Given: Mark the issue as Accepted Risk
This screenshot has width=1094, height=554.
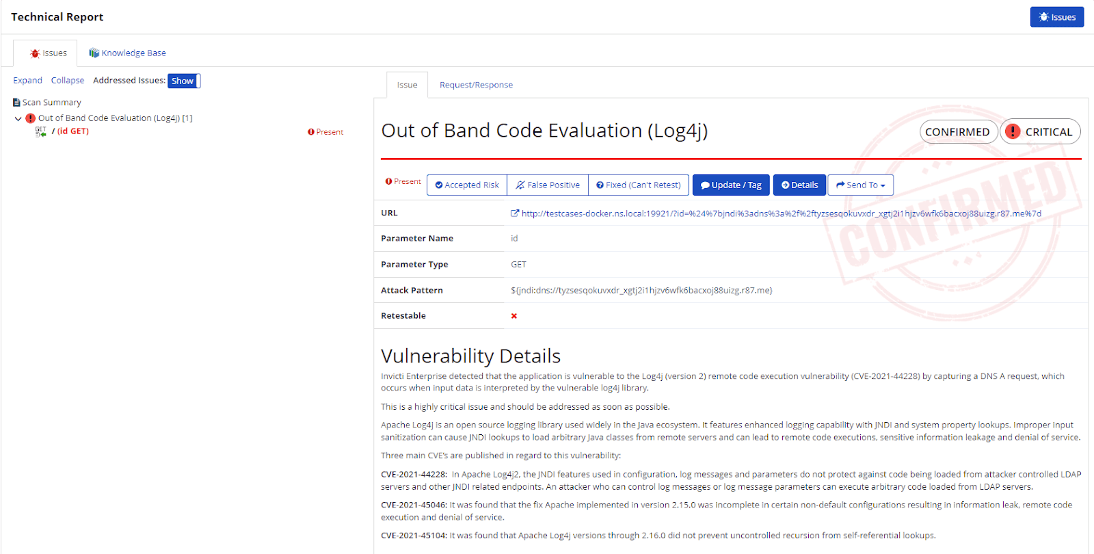Looking at the screenshot, I should 466,185.
